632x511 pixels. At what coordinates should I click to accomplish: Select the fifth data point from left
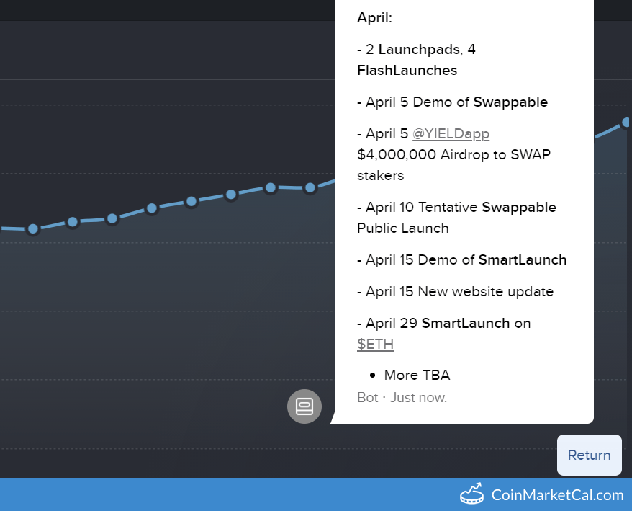click(191, 201)
